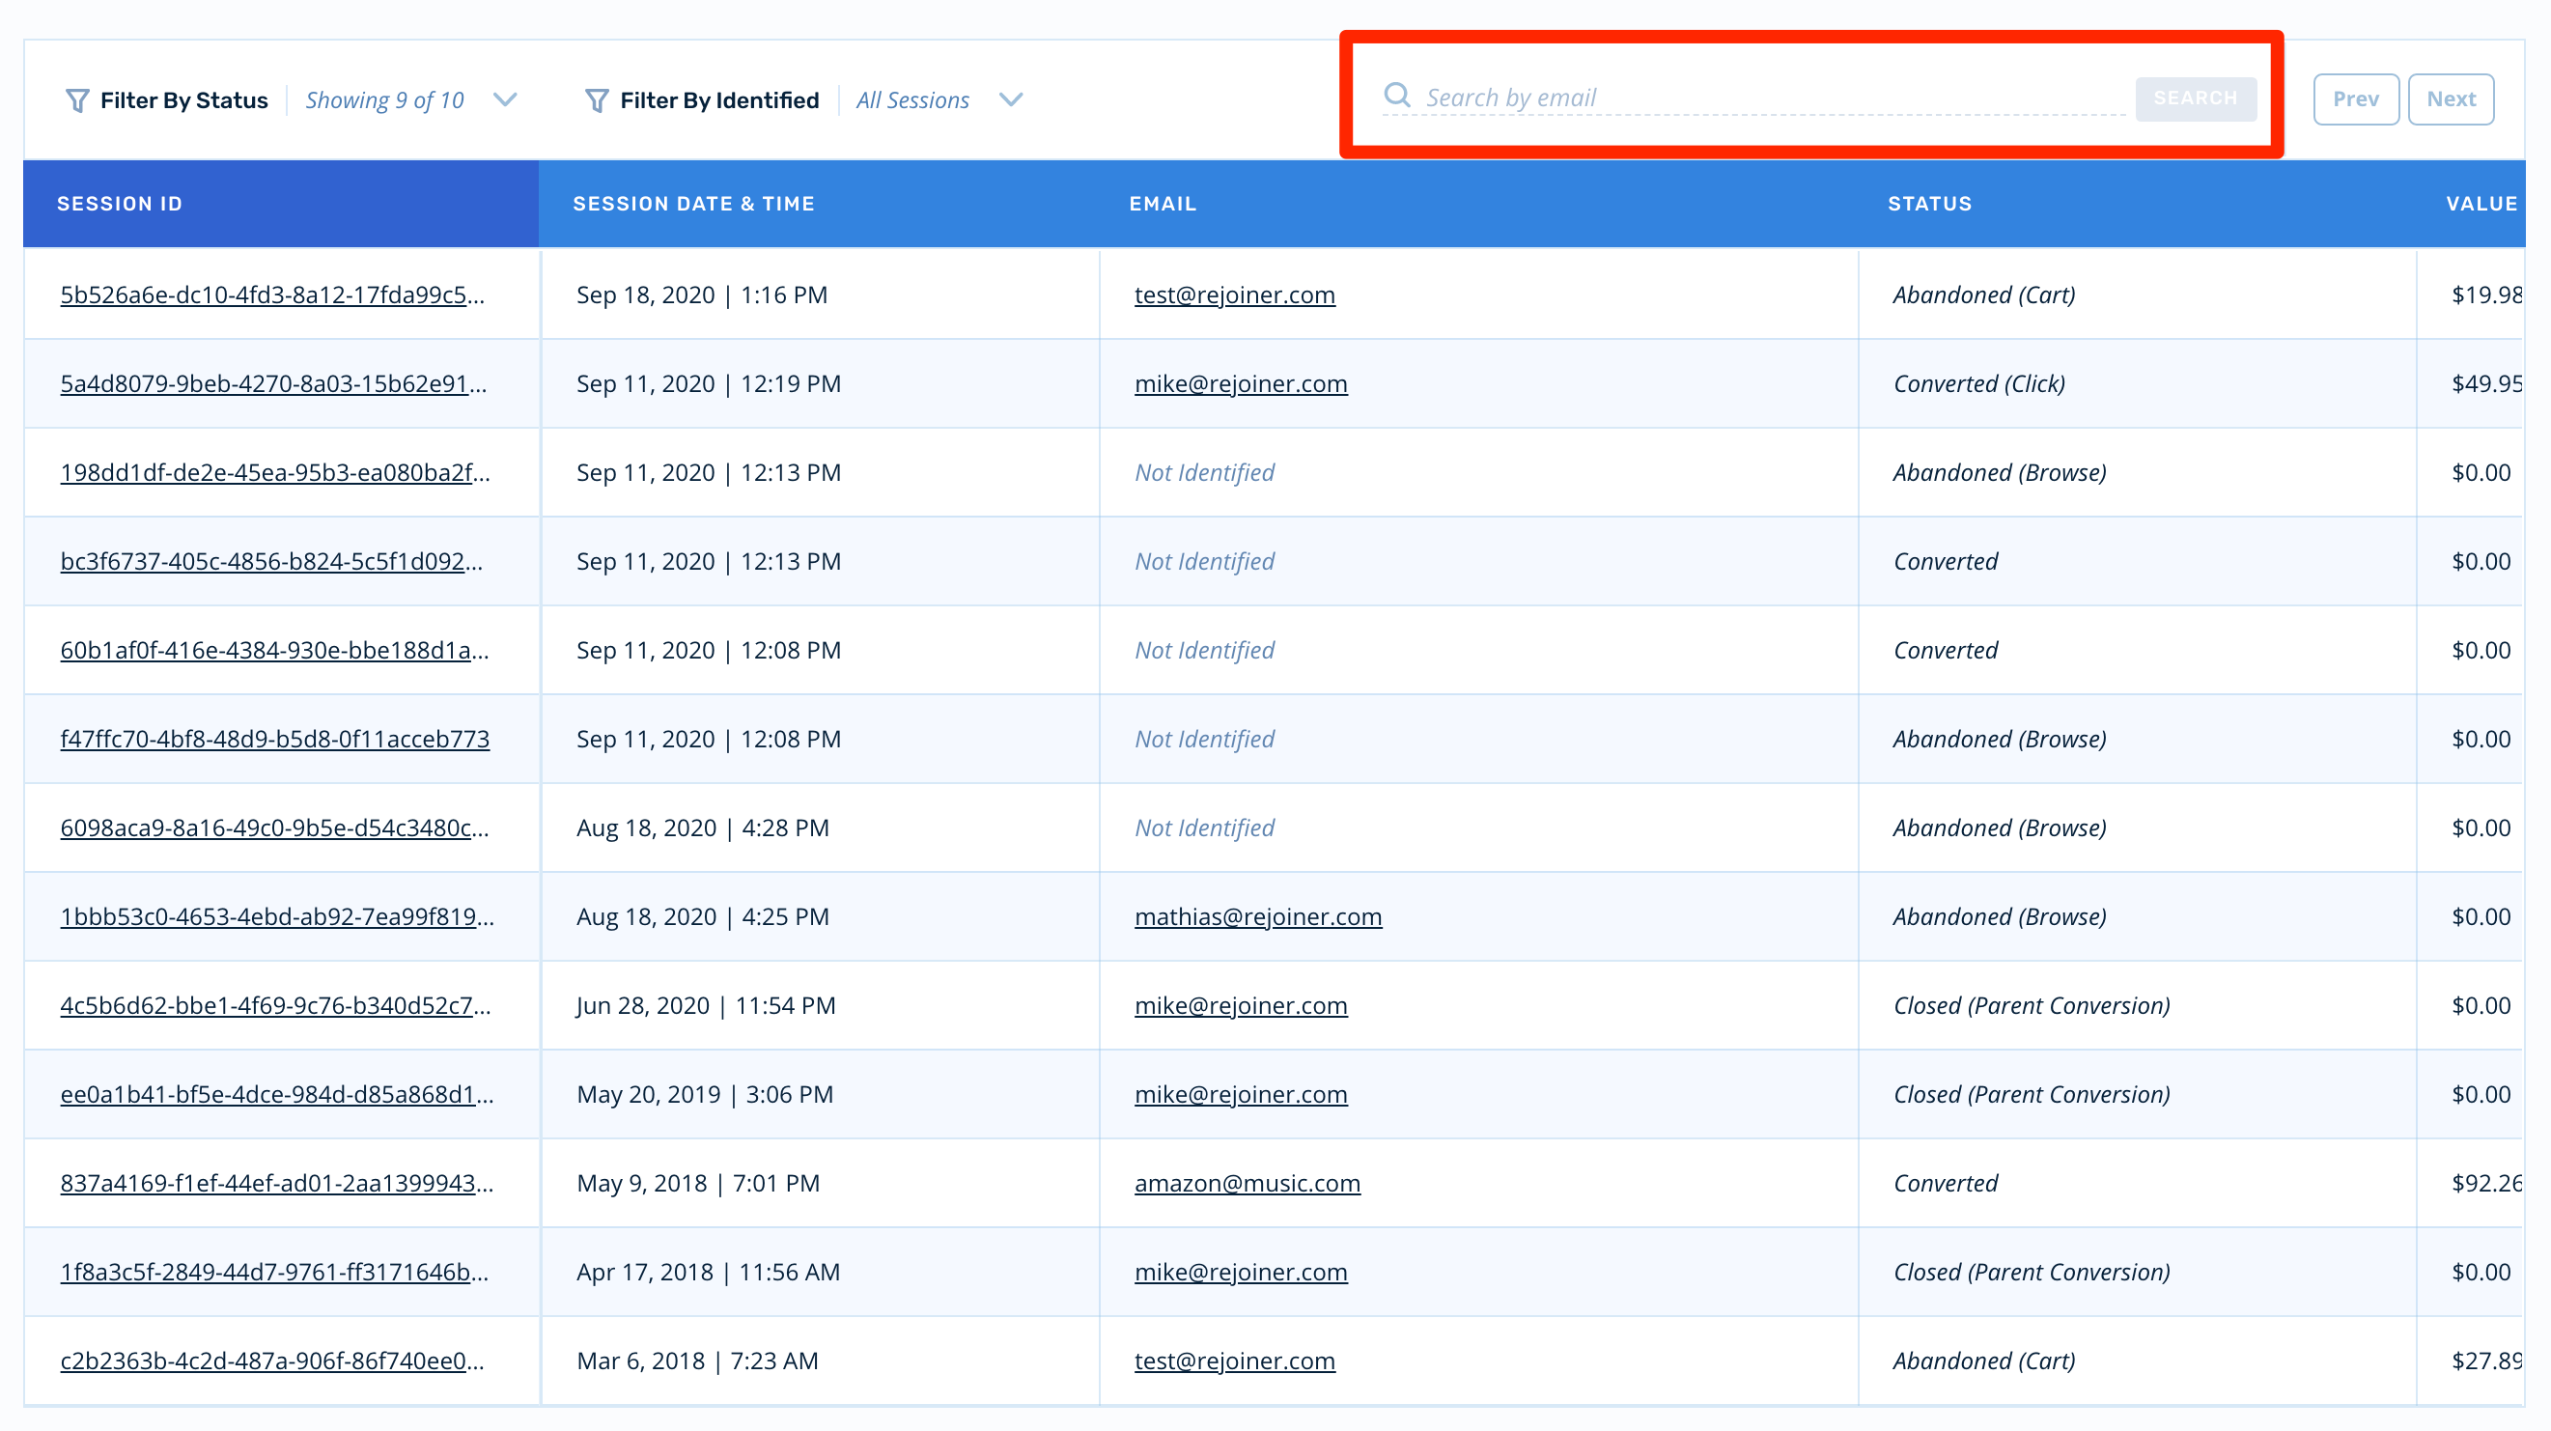Open session f47ffc70-4bf8-48d9 link
The width and height of the screenshot is (2551, 1431).
point(274,739)
